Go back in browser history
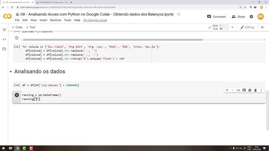269x151 pixels. 3,8
